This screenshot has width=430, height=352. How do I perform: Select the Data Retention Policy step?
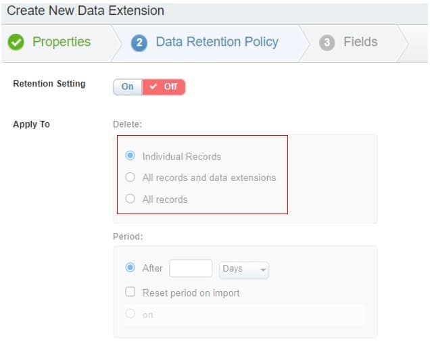216,42
